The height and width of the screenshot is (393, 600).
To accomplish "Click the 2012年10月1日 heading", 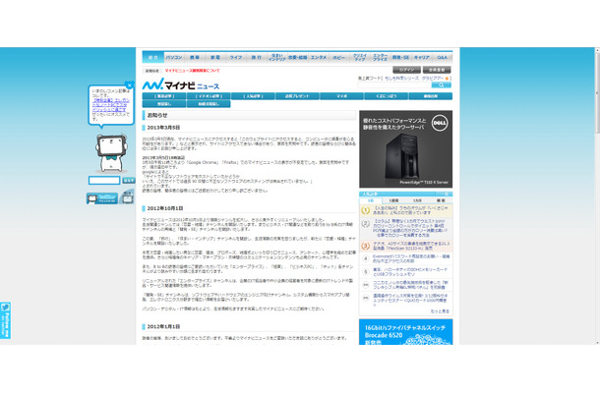I will (x=165, y=208).
